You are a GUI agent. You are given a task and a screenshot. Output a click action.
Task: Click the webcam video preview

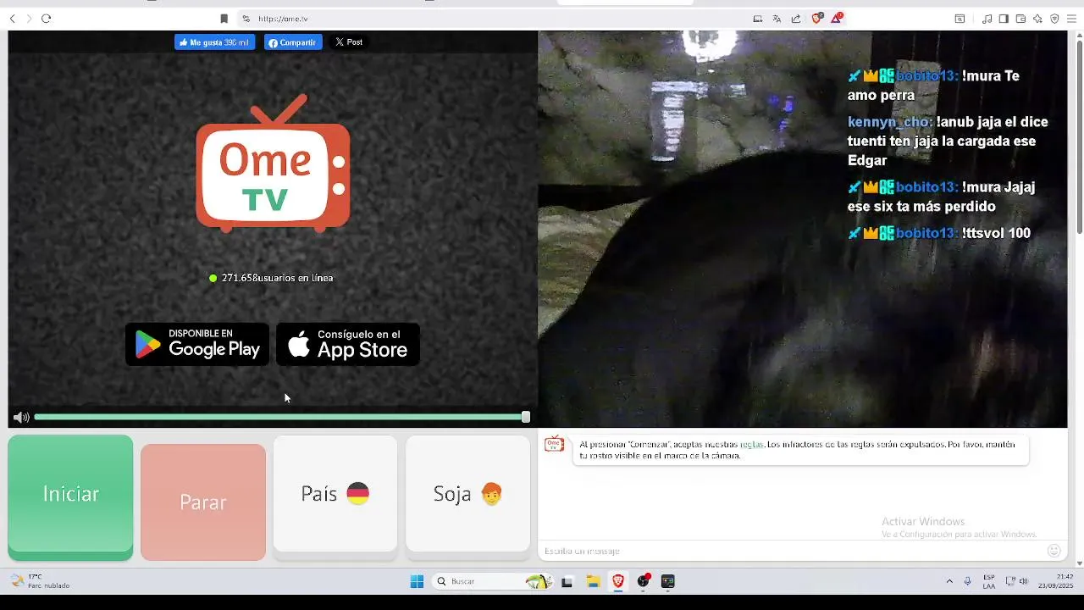click(803, 229)
